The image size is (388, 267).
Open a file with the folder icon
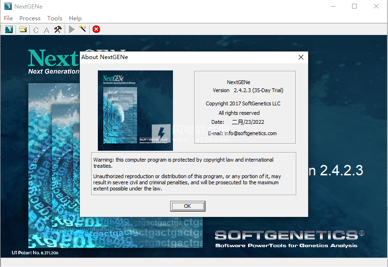tap(23, 29)
